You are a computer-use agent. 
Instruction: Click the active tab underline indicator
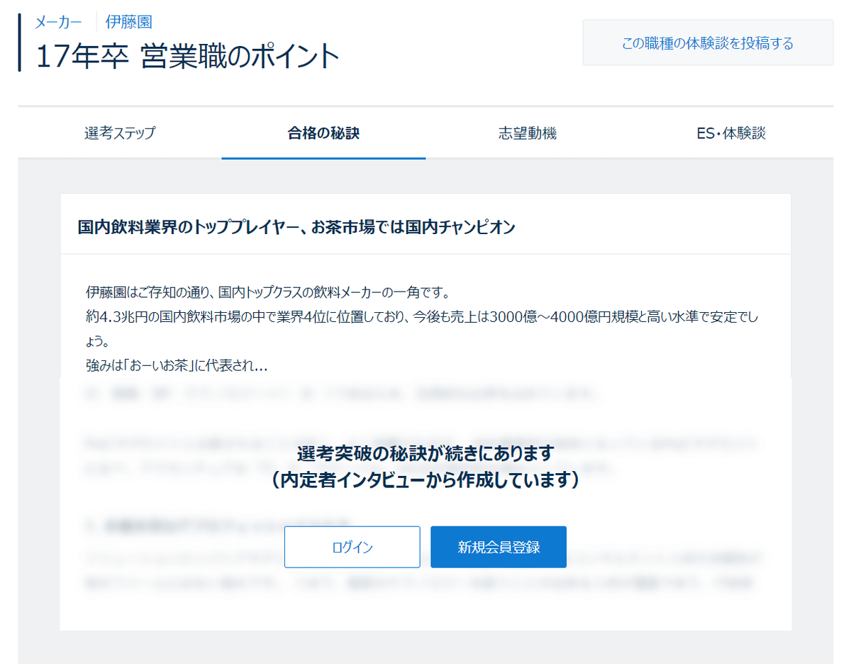pos(324,158)
